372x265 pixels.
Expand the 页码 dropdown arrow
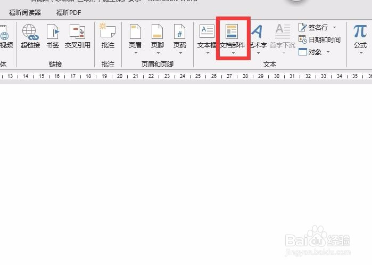coord(180,53)
